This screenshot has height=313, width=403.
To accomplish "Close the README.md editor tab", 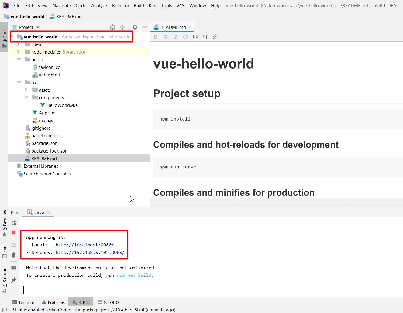I will (190, 27).
